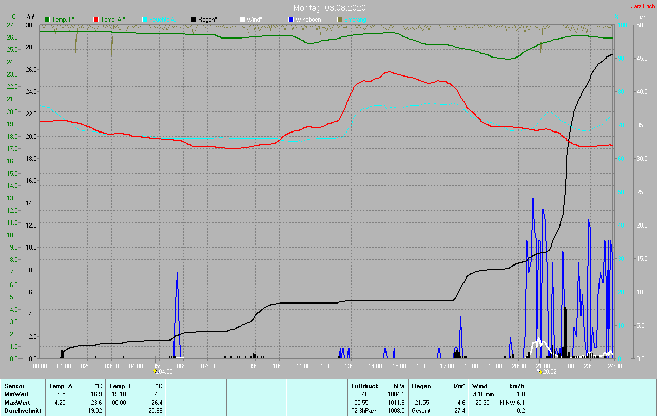Image resolution: width=657 pixels, height=416 pixels.
Task: Select the cyan Feuchte A. legend square
Action: pos(145,20)
